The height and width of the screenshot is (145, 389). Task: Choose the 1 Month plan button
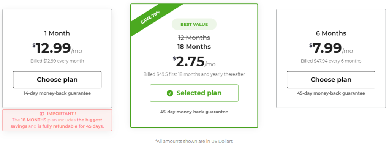[x=57, y=80]
